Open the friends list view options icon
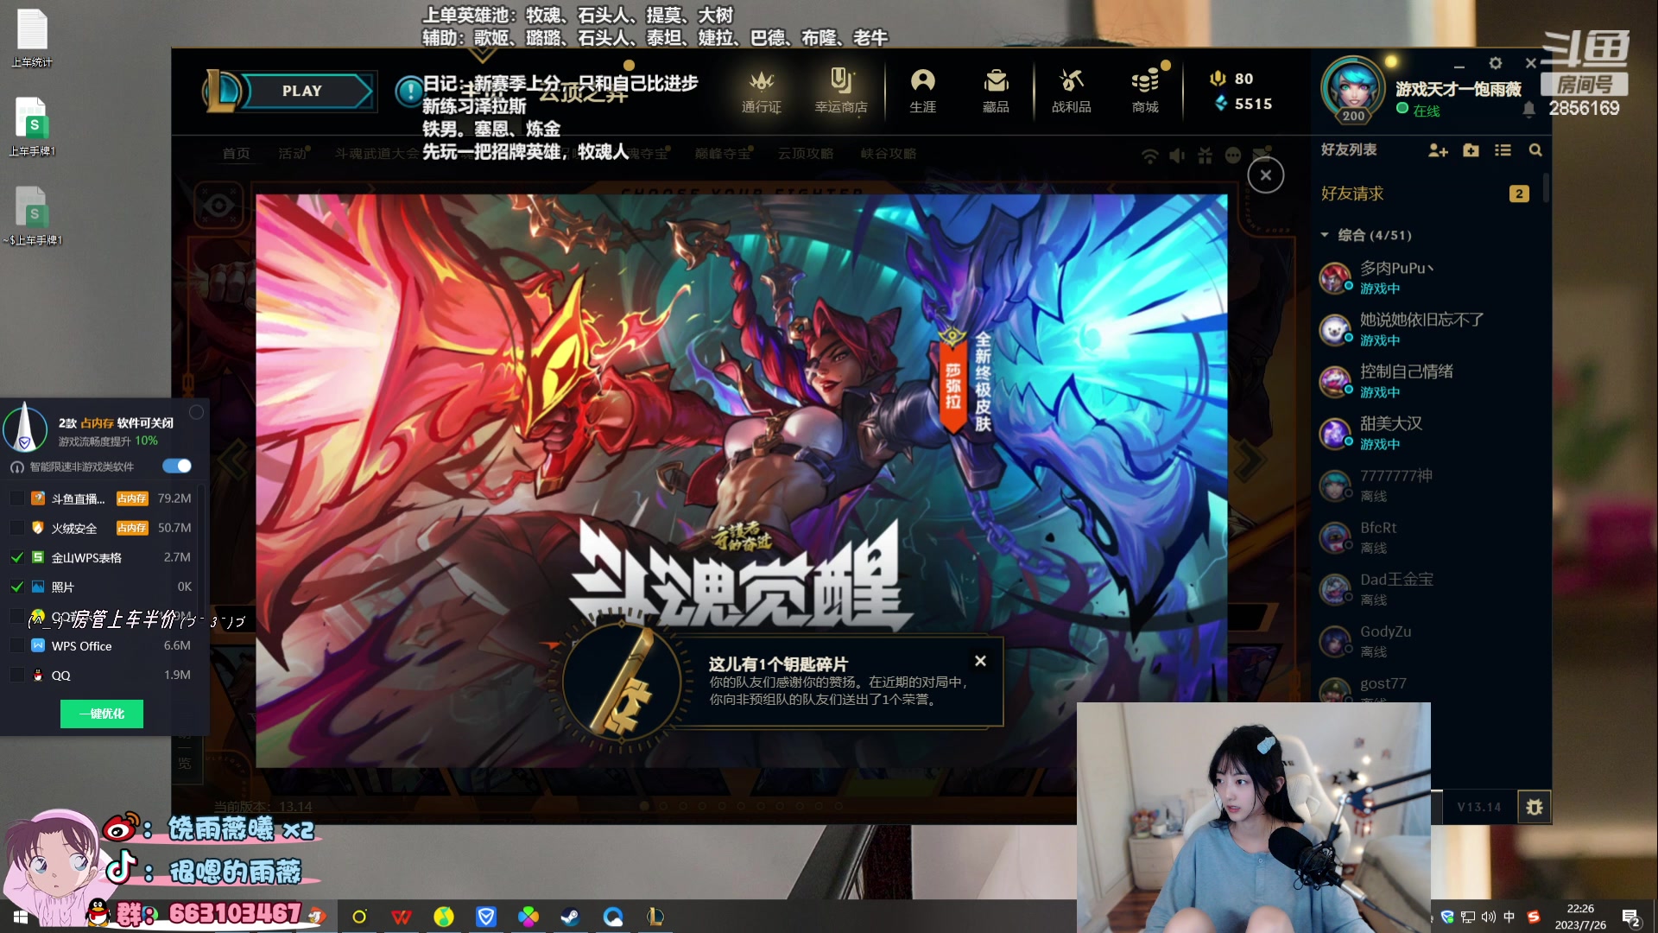This screenshot has width=1658, height=933. point(1503,150)
